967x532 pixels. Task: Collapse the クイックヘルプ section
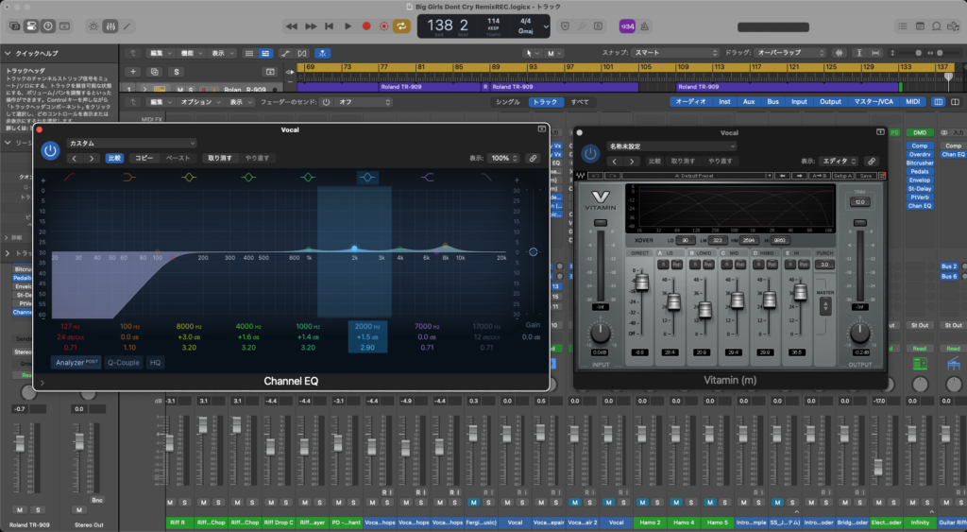8,53
